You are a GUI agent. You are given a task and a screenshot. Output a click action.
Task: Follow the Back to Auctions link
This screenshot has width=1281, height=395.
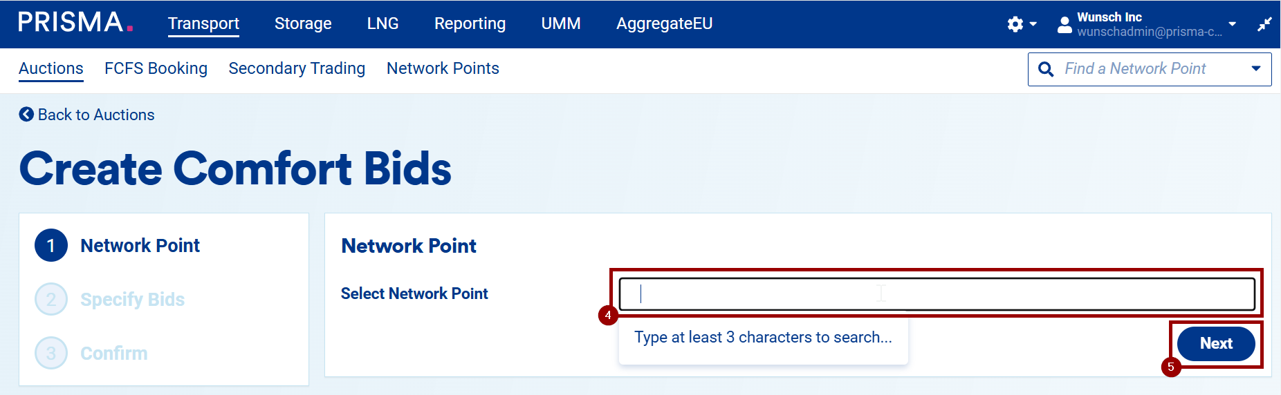pyautogui.click(x=96, y=115)
